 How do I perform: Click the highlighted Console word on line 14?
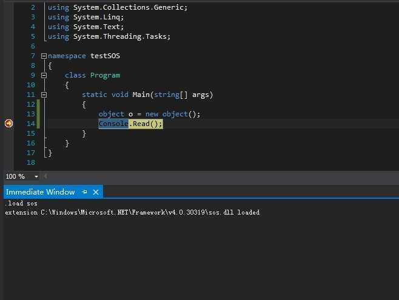(x=113, y=124)
